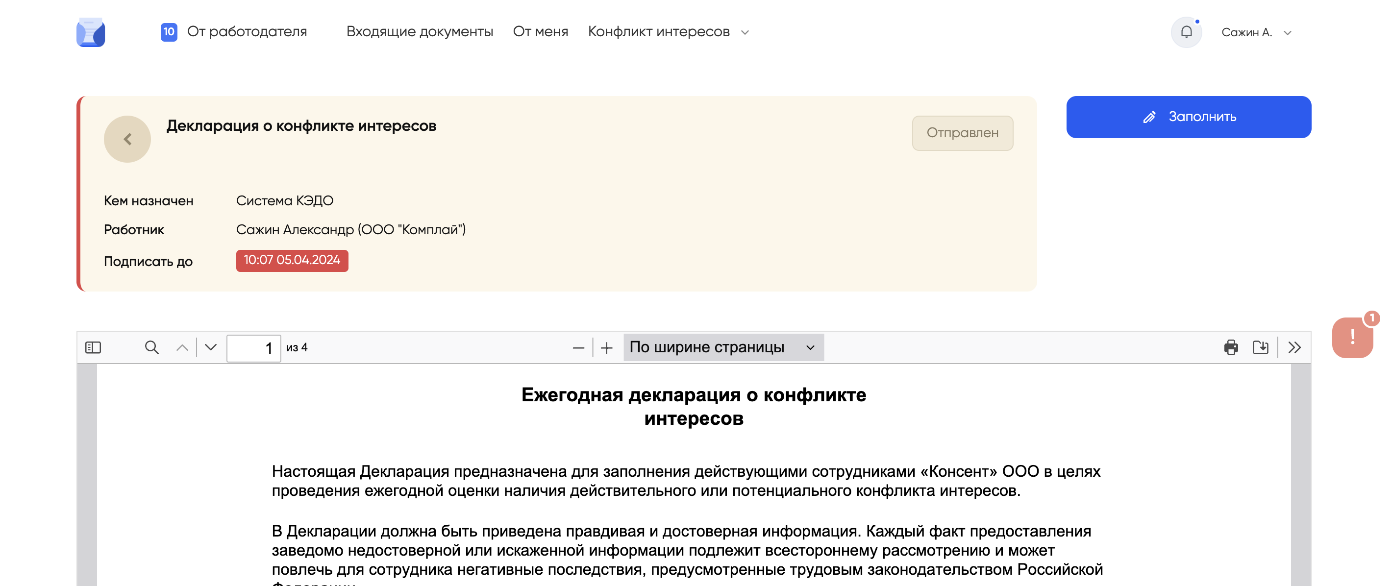Go to next PDF page
This screenshot has height=586, width=1392.
pyautogui.click(x=211, y=347)
